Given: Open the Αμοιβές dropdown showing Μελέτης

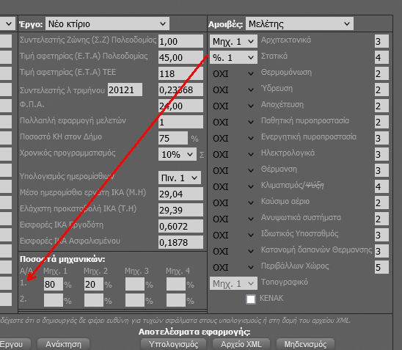Looking at the screenshot, I should (299, 23).
